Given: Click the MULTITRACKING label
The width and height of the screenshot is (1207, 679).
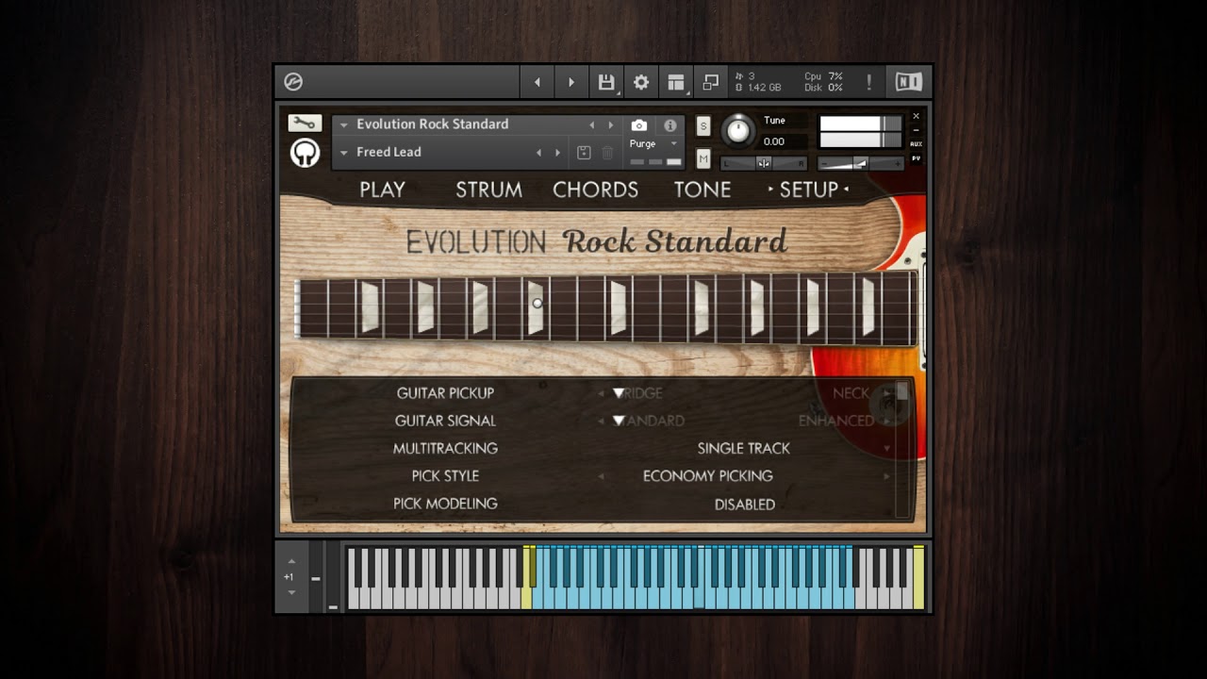Looking at the screenshot, I should coord(445,449).
